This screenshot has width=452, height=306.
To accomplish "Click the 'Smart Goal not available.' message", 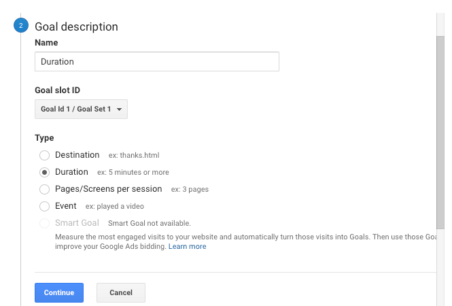I will [x=150, y=223].
